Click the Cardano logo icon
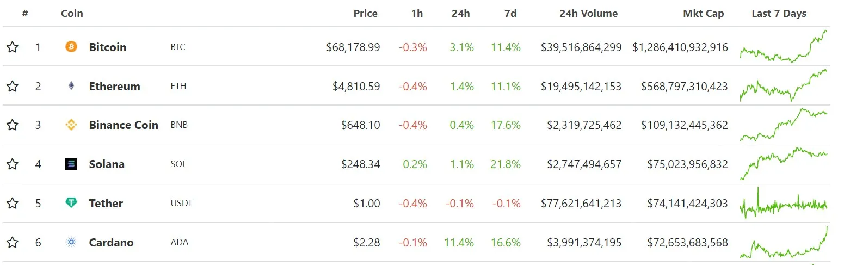844x265 pixels. tap(71, 242)
